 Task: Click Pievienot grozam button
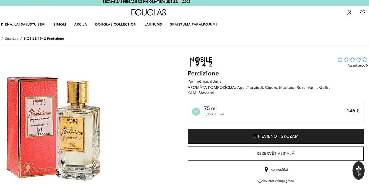(276, 136)
